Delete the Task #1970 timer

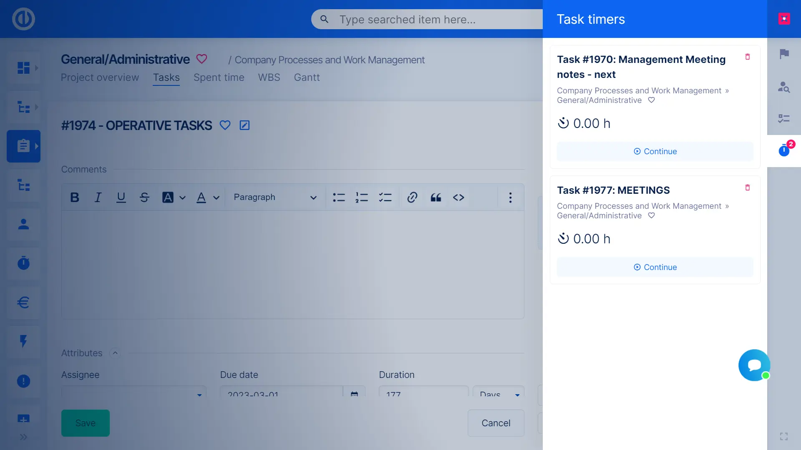coord(748,57)
